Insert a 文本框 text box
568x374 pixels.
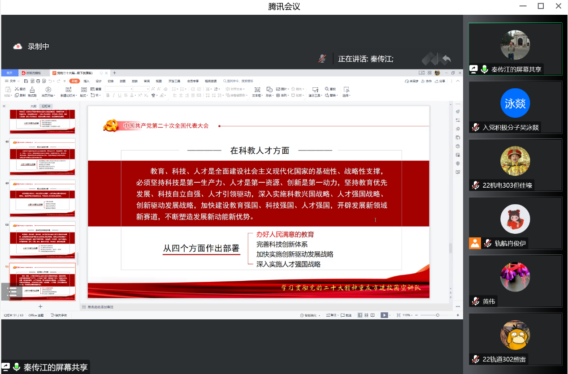257,92
